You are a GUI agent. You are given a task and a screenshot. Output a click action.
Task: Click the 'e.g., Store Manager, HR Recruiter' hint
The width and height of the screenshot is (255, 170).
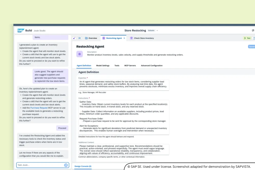[x=92, y=92]
